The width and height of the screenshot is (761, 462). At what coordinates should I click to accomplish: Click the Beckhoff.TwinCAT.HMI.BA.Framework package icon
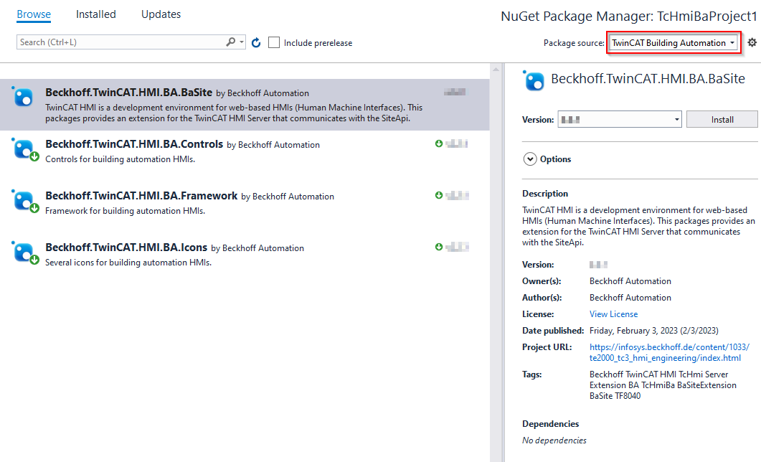pos(24,200)
